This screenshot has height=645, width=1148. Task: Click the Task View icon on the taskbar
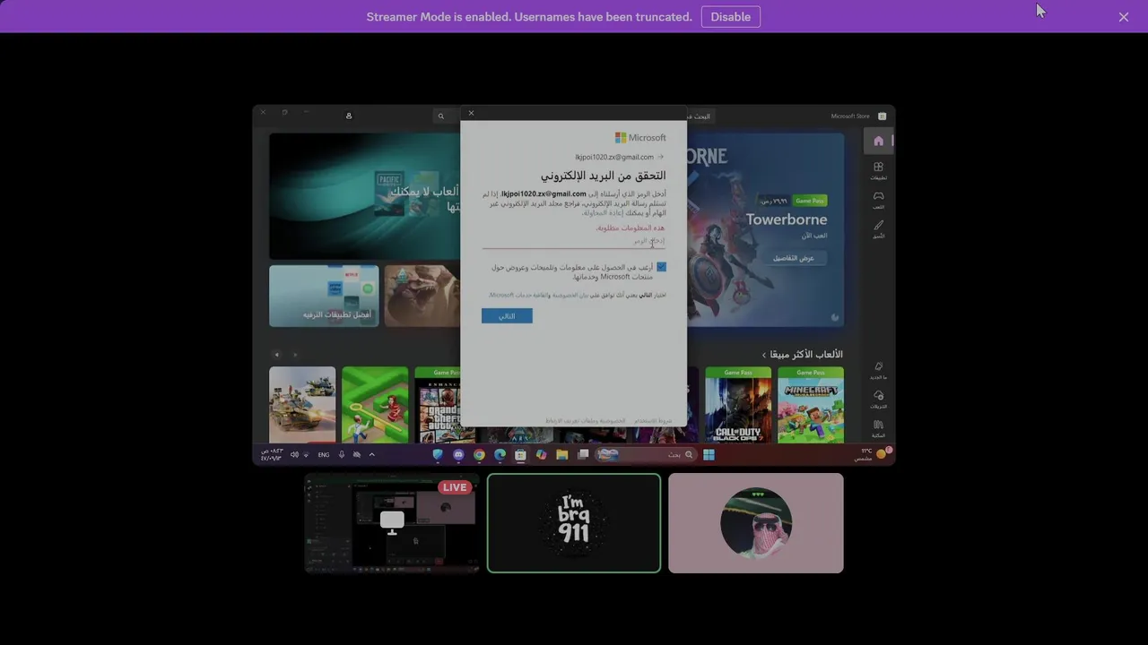(583, 455)
